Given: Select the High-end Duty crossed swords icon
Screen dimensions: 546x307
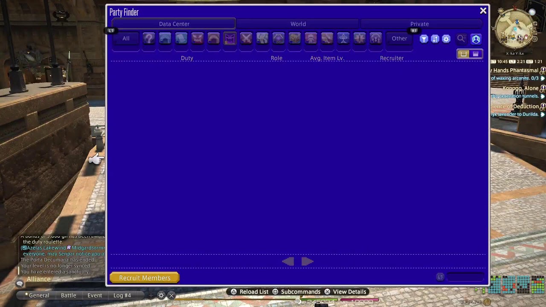Looking at the screenshot, I should click(x=246, y=39).
